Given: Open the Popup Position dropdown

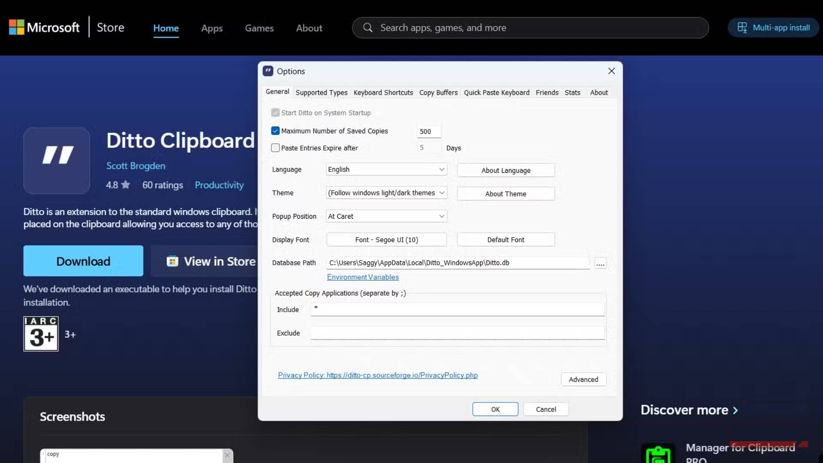Looking at the screenshot, I should 386,216.
